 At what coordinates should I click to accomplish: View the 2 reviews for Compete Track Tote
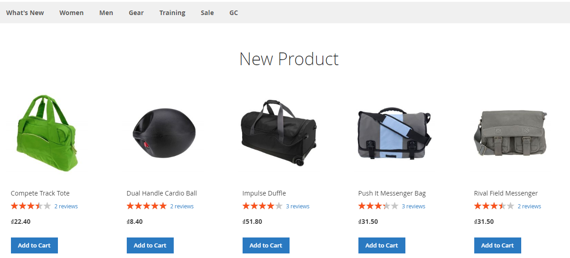[66, 206]
